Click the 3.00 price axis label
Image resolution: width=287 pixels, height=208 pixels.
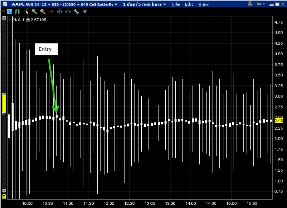pyautogui.click(x=279, y=96)
